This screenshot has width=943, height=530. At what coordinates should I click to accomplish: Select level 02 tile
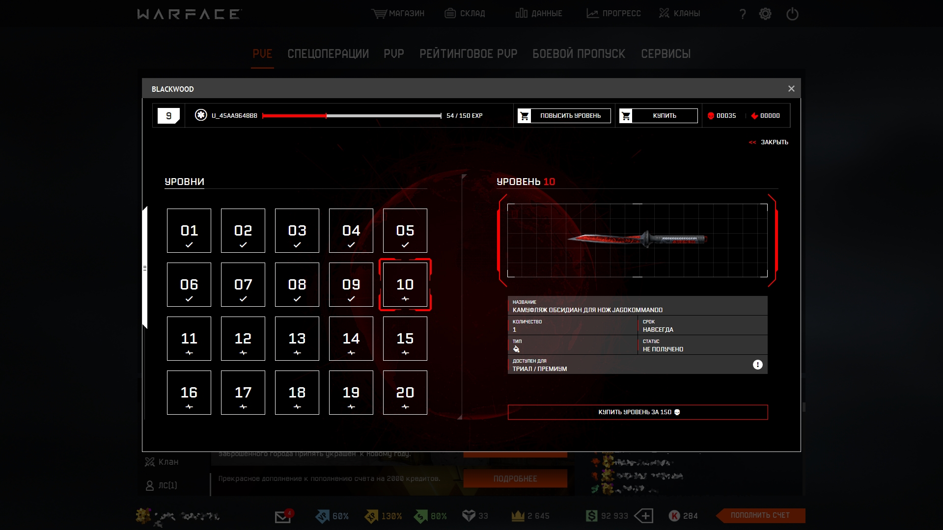243,231
